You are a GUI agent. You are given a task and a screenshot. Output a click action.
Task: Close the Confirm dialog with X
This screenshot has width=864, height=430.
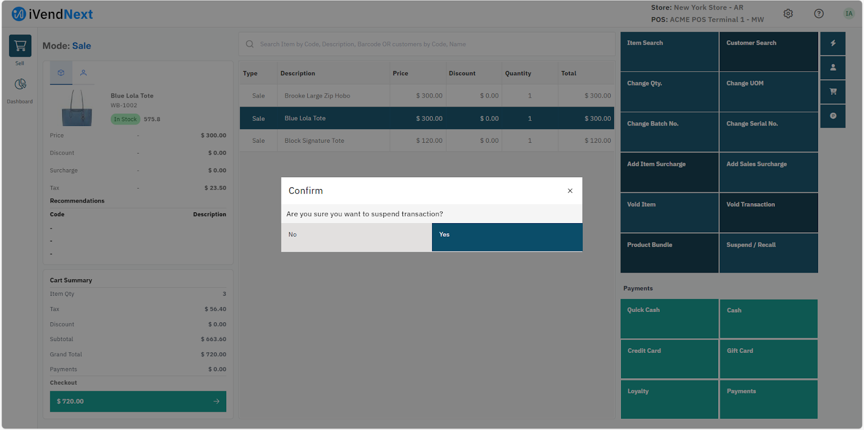570,191
